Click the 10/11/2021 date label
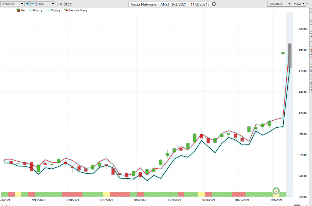This screenshot has width=312, height=206. click(x=174, y=200)
